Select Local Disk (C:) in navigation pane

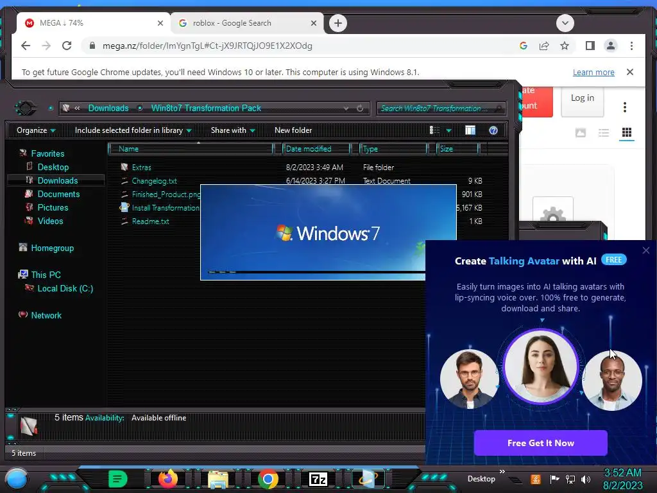[65, 288]
